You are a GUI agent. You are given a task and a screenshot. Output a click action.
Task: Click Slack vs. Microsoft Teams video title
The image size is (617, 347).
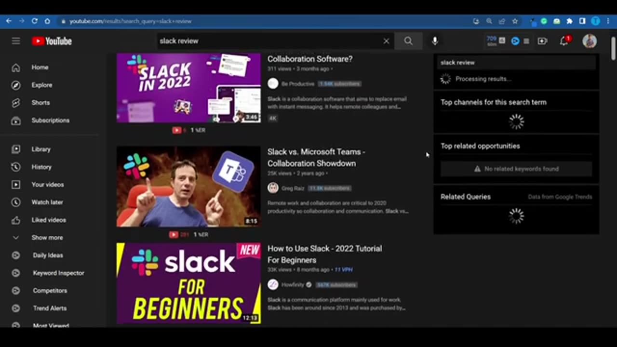(316, 158)
